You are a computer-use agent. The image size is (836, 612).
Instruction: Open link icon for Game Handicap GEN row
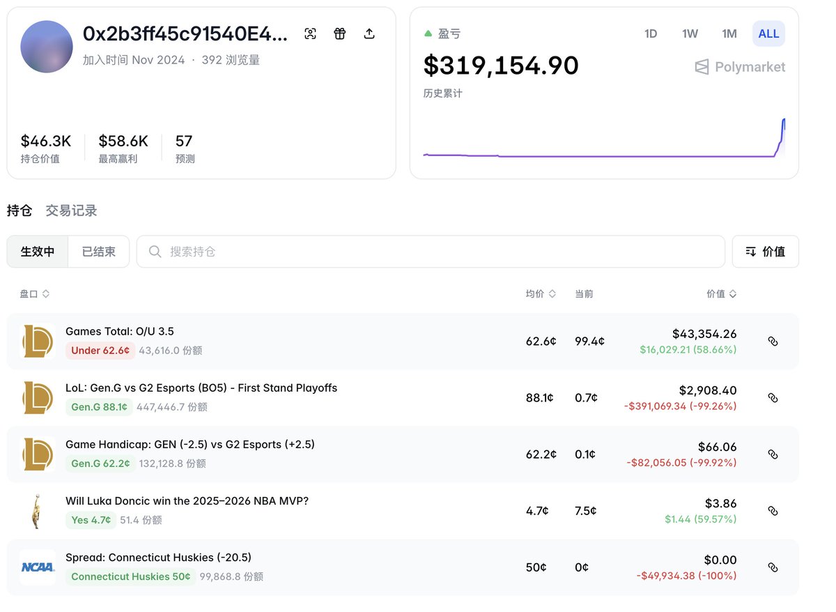pos(773,454)
